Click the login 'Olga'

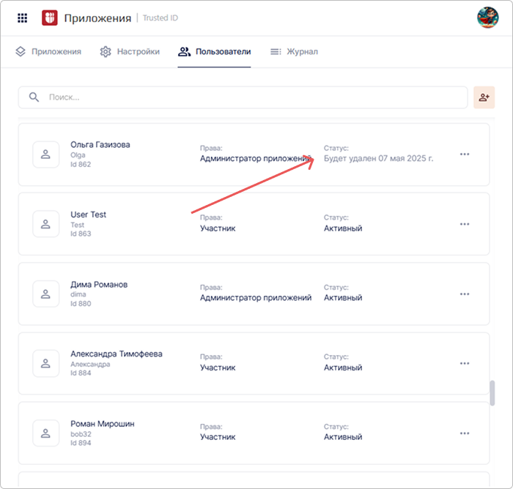78,155
